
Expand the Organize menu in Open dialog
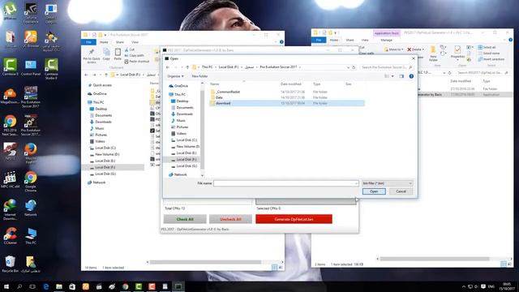pos(175,76)
